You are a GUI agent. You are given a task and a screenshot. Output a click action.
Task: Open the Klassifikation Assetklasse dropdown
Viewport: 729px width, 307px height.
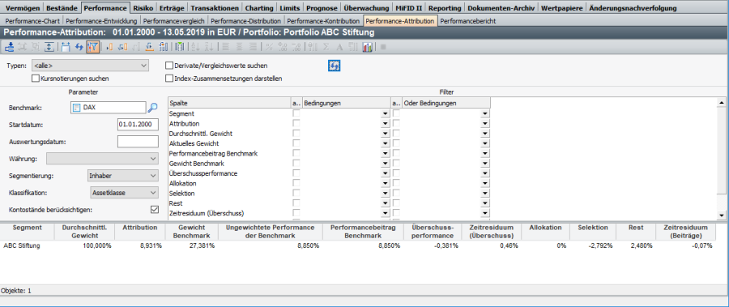coord(124,193)
